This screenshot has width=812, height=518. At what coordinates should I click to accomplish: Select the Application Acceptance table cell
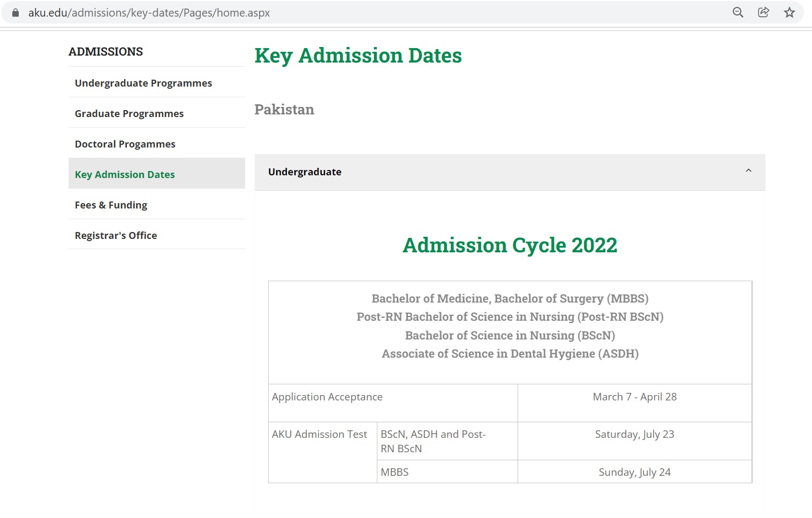click(x=327, y=397)
